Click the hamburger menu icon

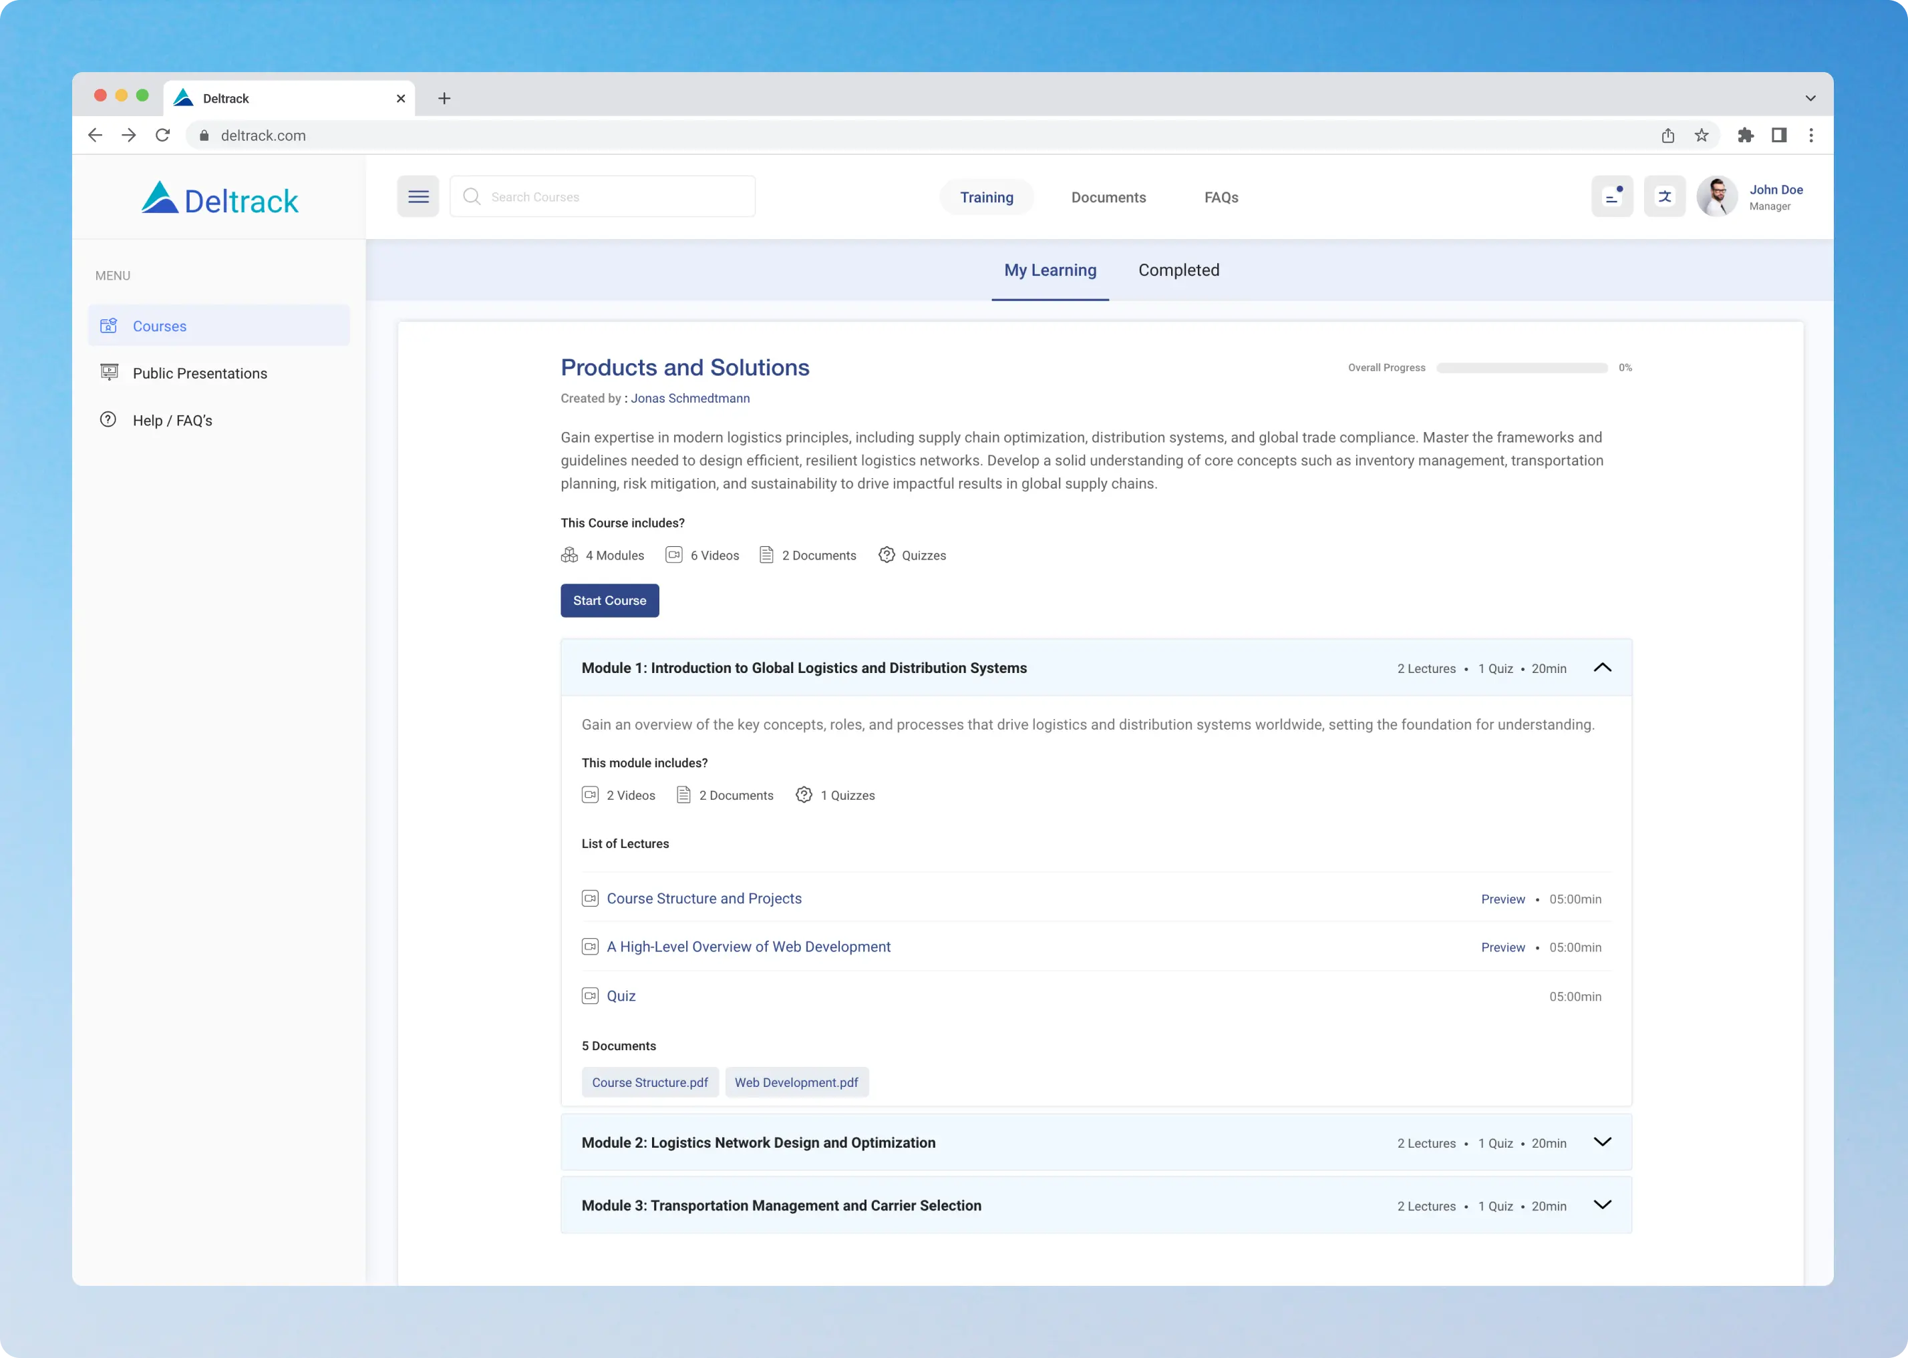click(x=418, y=196)
